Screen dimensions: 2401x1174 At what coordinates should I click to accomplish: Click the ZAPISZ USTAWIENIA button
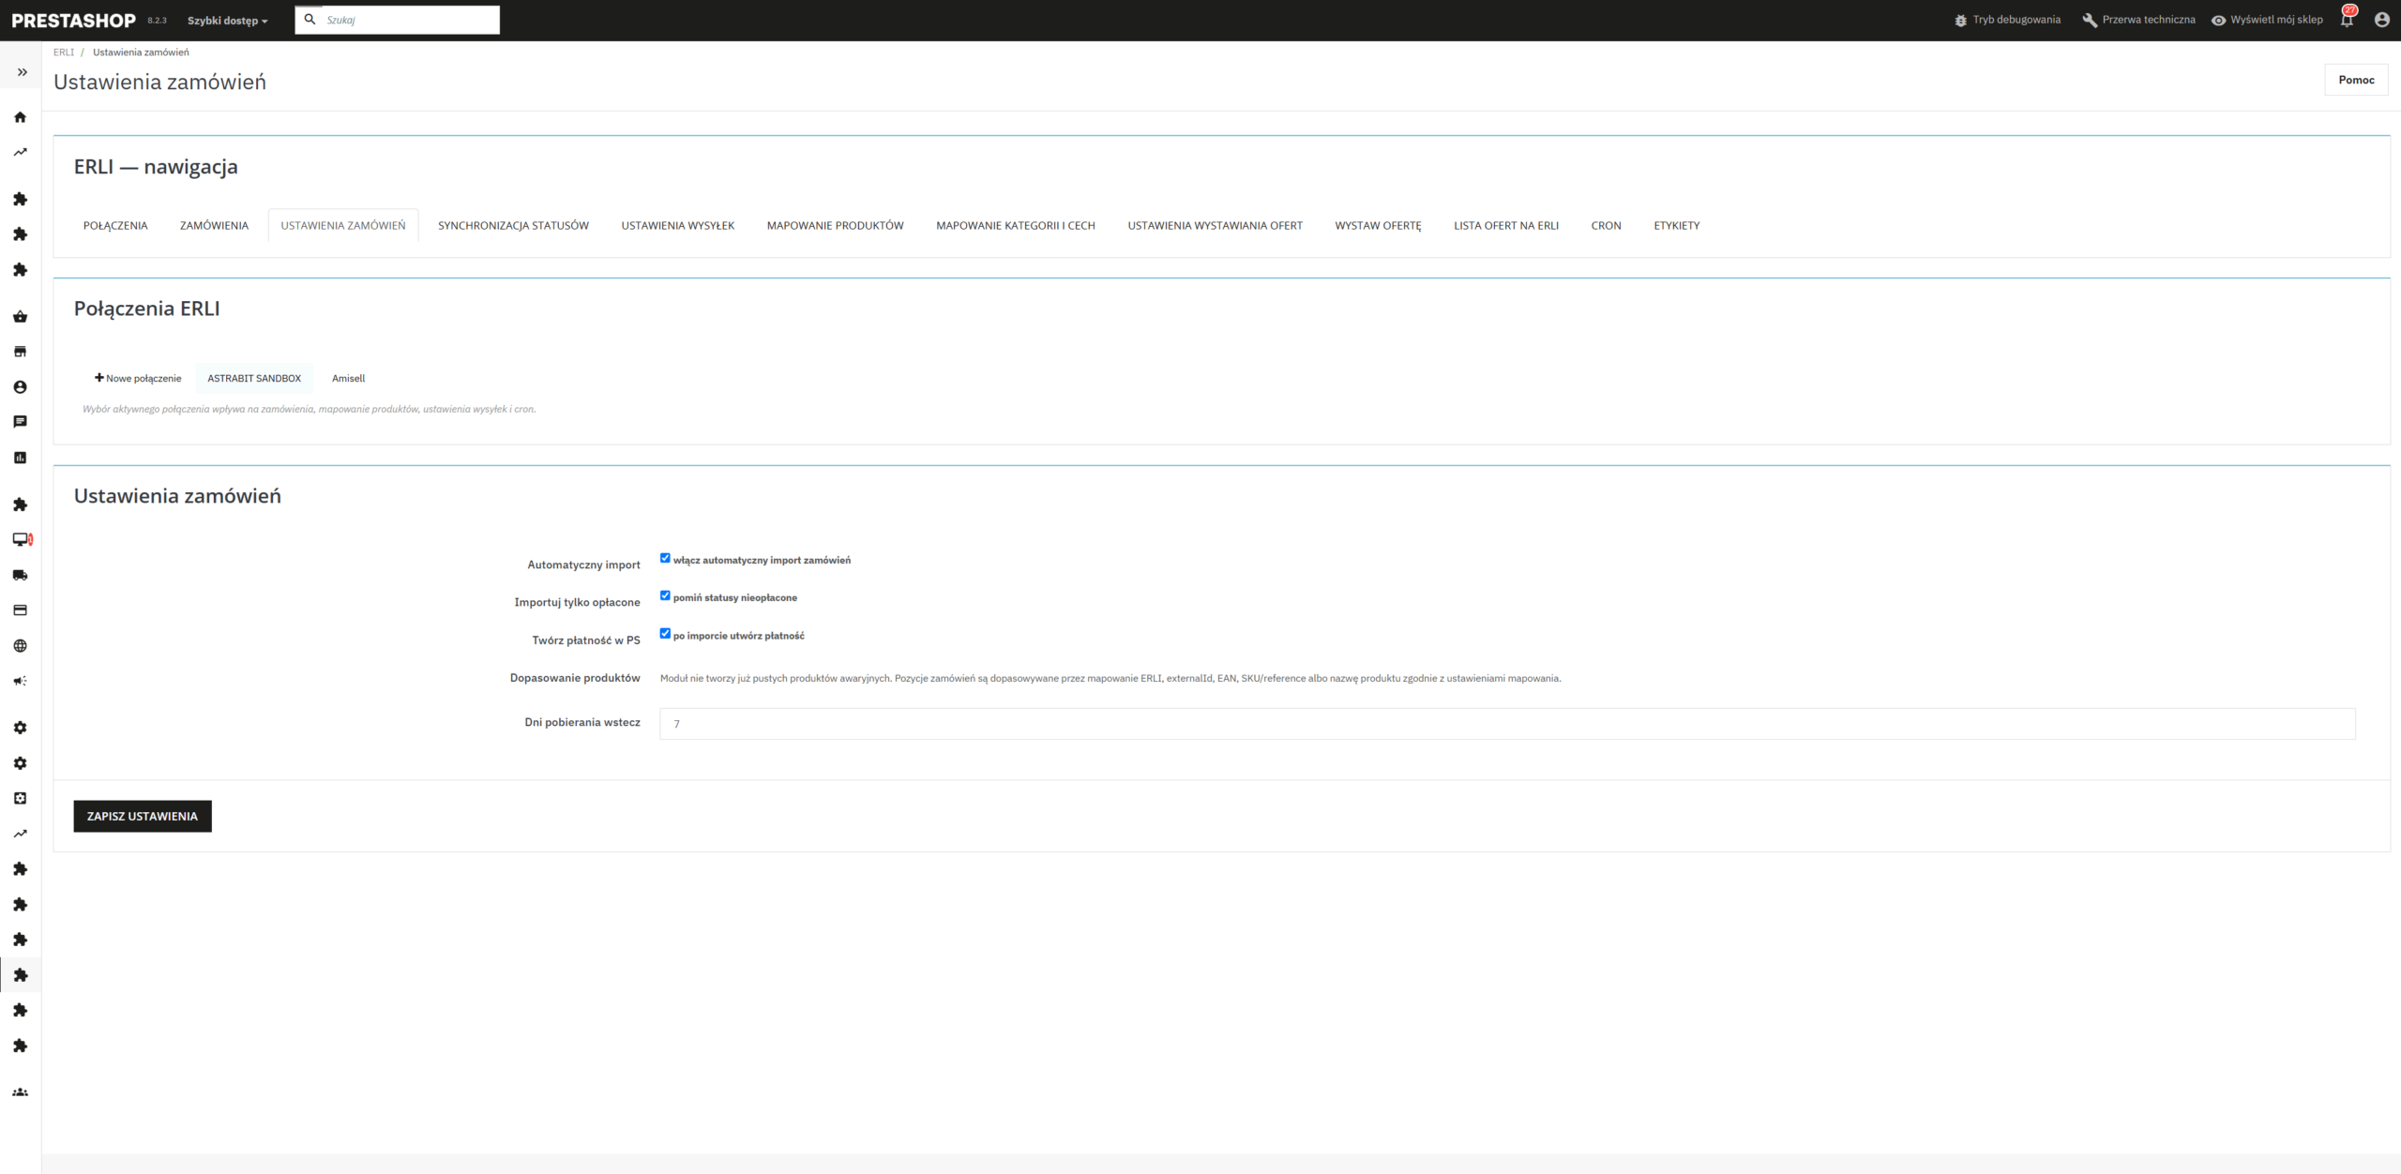pos(143,816)
